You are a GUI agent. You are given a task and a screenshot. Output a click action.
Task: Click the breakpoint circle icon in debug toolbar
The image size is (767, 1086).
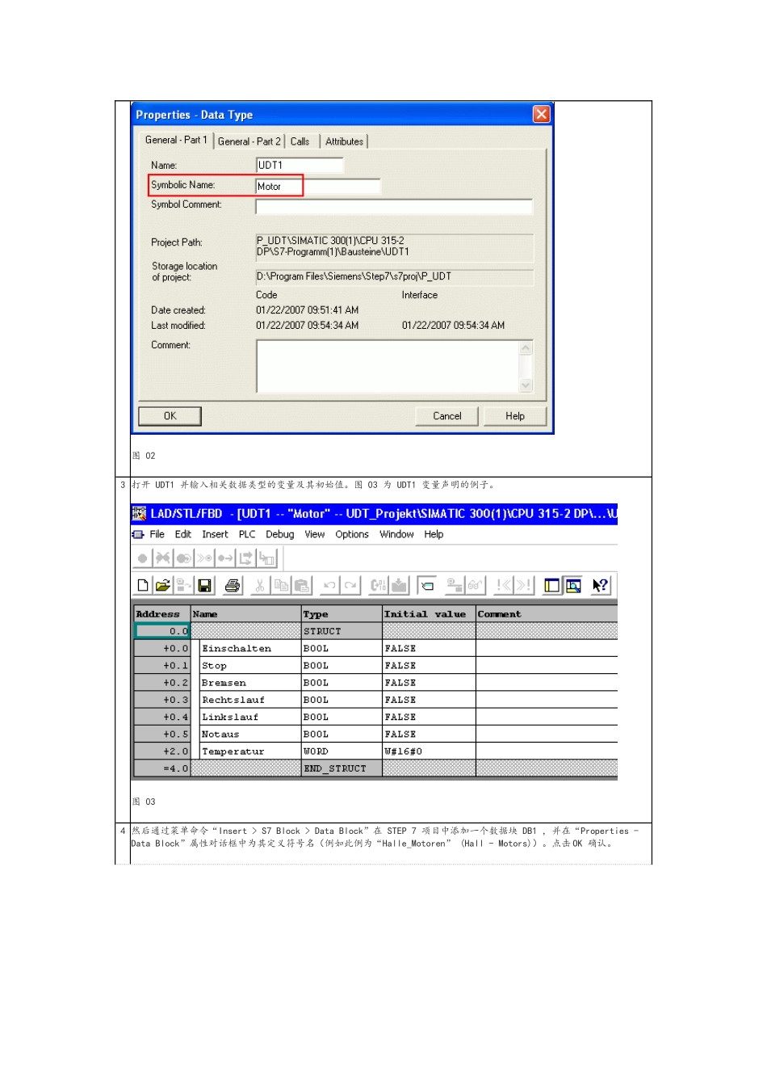[143, 558]
